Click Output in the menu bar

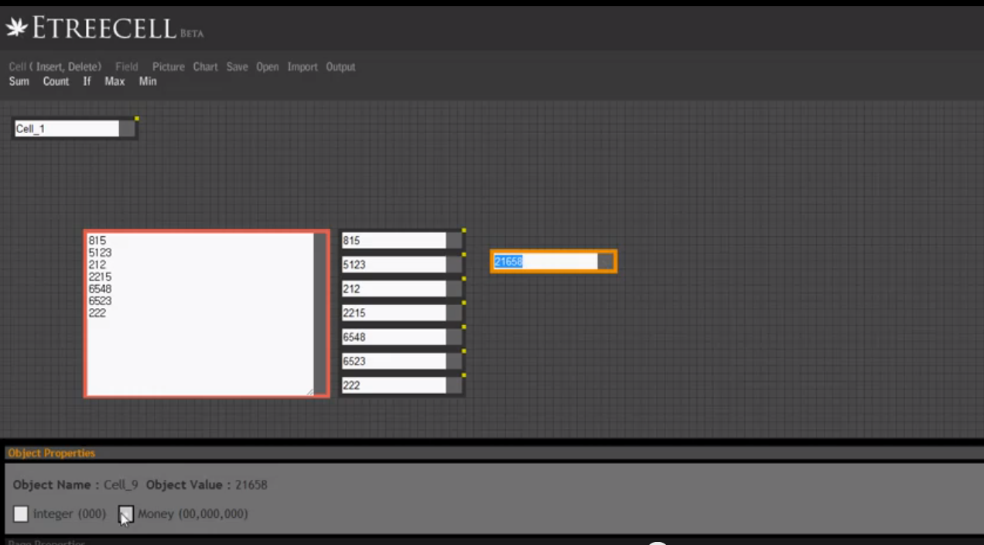pyautogui.click(x=340, y=67)
